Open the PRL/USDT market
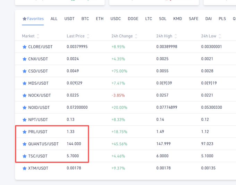Viewport: 236px width, 185px height. coord(38,132)
